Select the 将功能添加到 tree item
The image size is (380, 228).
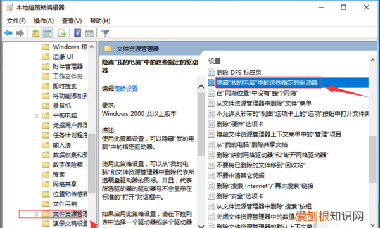pos(70,96)
